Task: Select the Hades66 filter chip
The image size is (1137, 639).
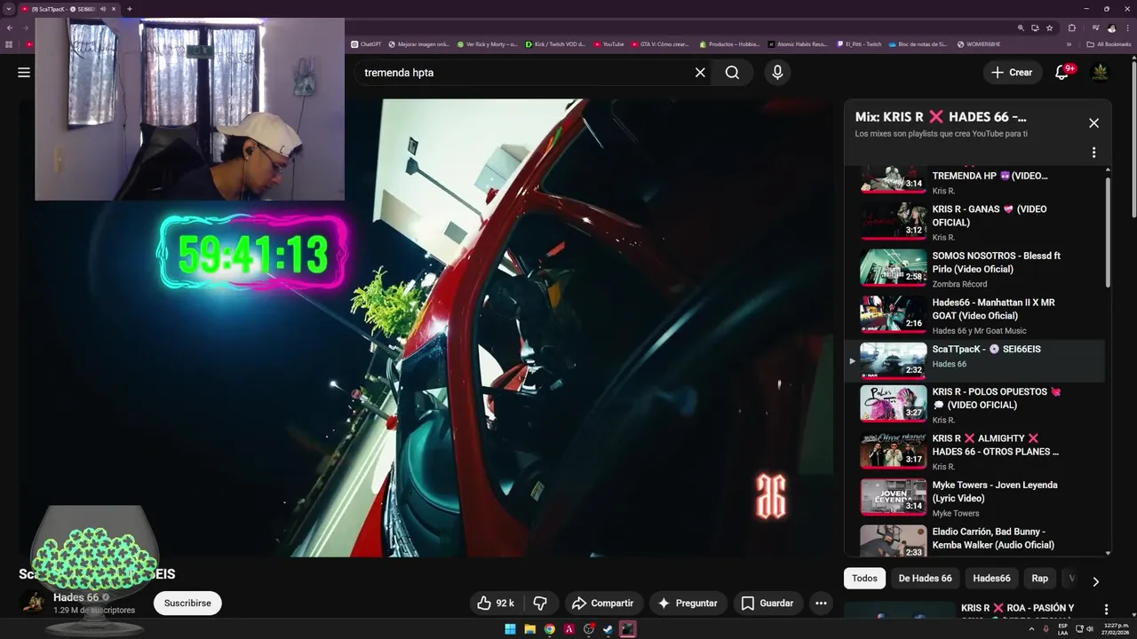Action: tap(991, 579)
